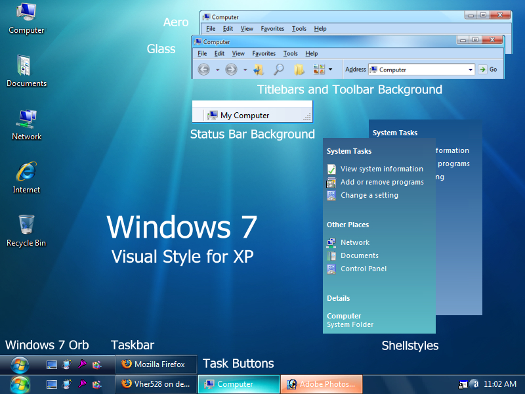
Task: Expand the Back button history arrow
Action: pyautogui.click(x=218, y=70)
